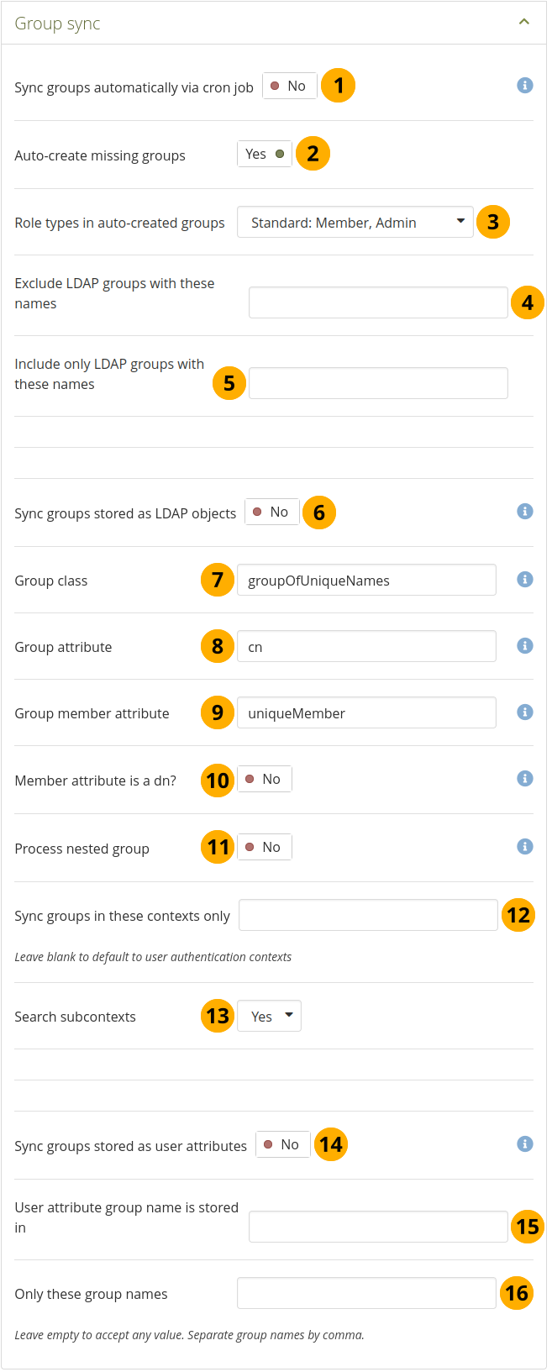Turn on Process nested group toggle
The width and height of the screenshot is (552, 1372).
pyautogui.click(x=264, y=847)
